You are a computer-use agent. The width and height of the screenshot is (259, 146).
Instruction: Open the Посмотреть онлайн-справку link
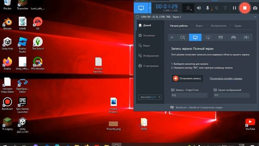[x=226, y=79]
